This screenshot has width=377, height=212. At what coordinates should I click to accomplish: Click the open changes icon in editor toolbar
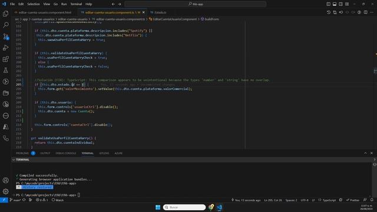pyautogui.click(x=335, y=12)
